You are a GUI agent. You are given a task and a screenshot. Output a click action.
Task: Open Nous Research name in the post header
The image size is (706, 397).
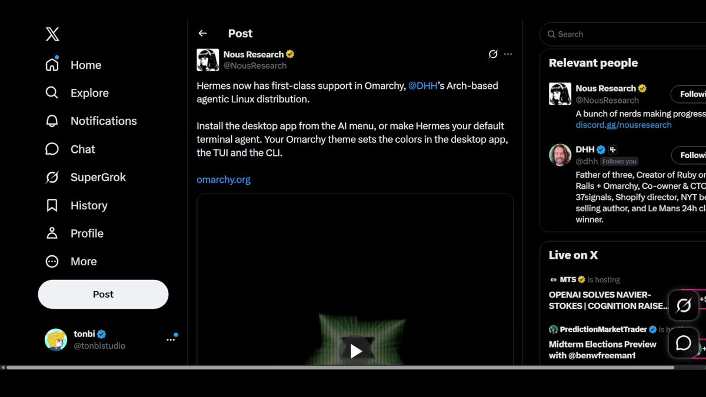click(x=254, y=54)
